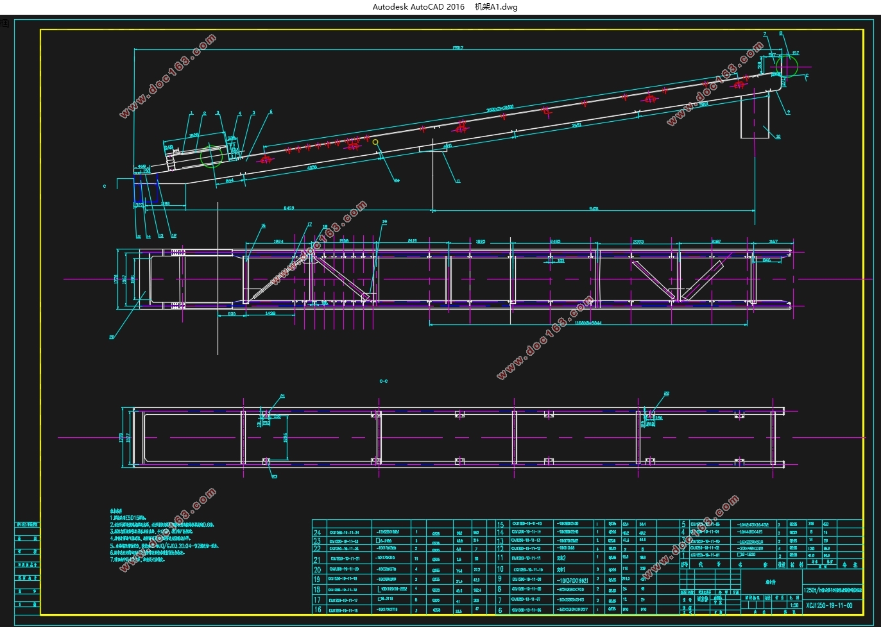Click the 15817 overall length dimension text
This screenshot has width=881, height=627.
(x=458, y=48)
